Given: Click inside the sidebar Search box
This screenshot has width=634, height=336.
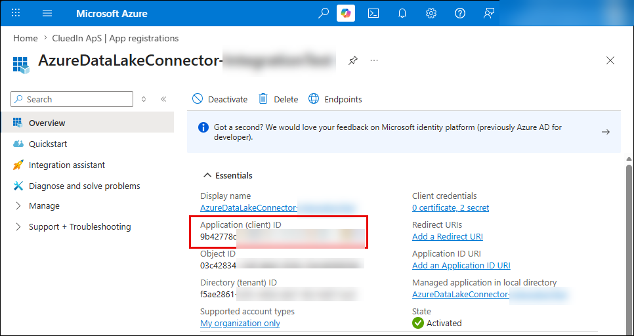Looking at the screenshot, I should tap(72, 99).
